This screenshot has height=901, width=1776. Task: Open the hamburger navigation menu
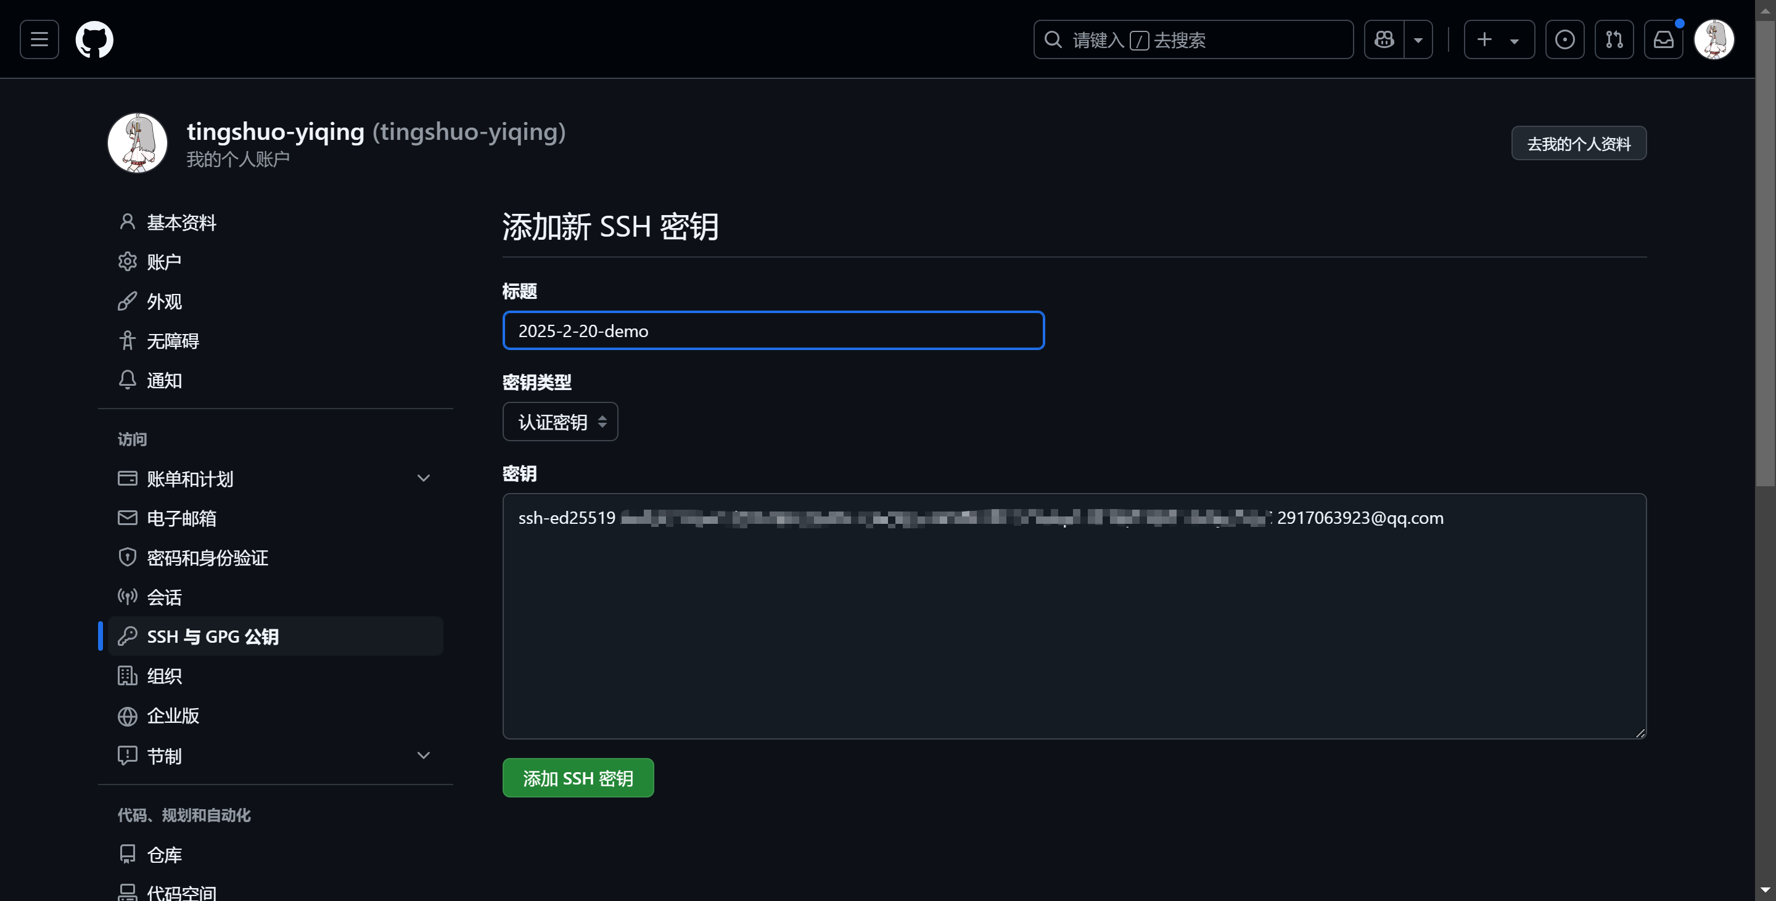[x=39, y=39]
